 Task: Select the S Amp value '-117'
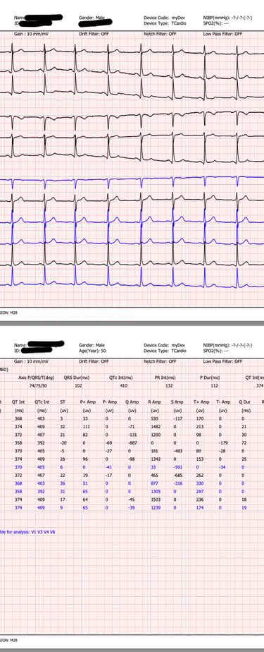click(x=178, y=418)
